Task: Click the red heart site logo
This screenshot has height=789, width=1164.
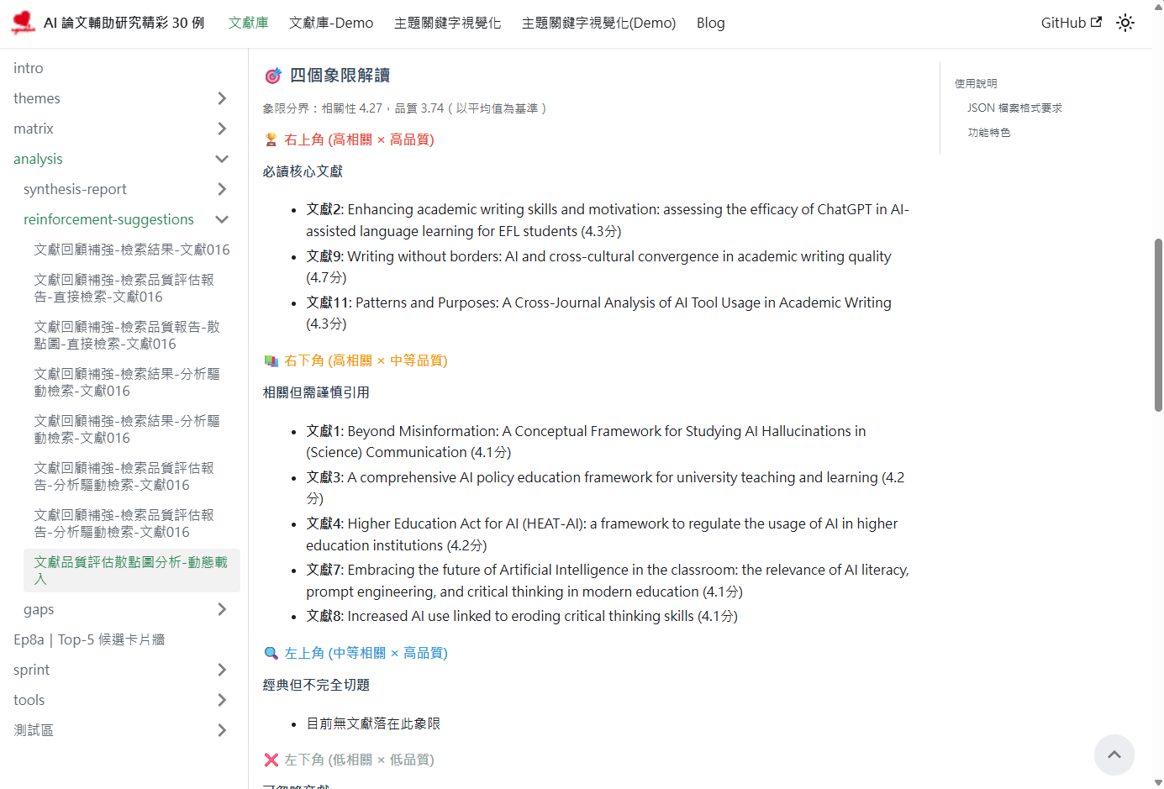Action: [23, 23]
